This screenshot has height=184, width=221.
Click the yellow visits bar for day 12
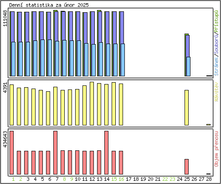coord(92,104)
